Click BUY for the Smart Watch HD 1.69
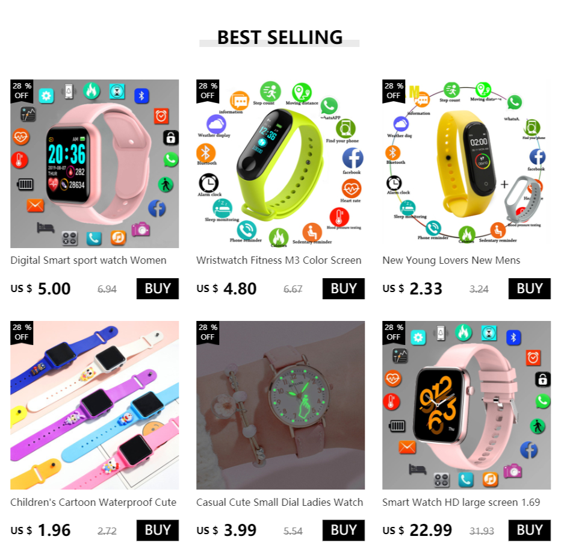This screenshot has height=557, width=561. point(530,530)
